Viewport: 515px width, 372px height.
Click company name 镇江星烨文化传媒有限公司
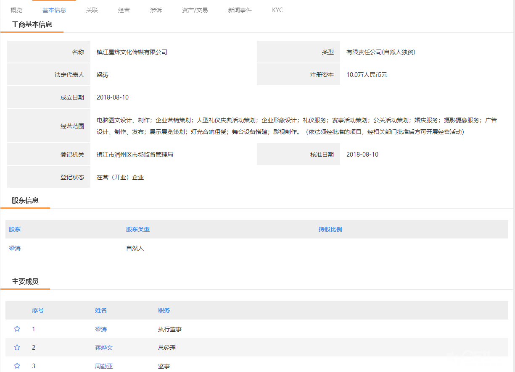(132, 52)
